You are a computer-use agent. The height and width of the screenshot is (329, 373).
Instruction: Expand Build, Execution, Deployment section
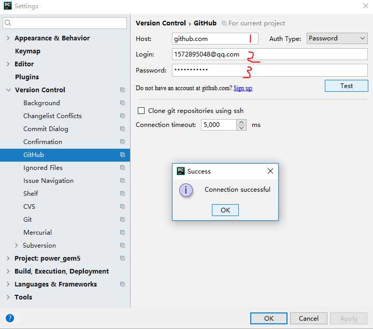pos(8,271)
